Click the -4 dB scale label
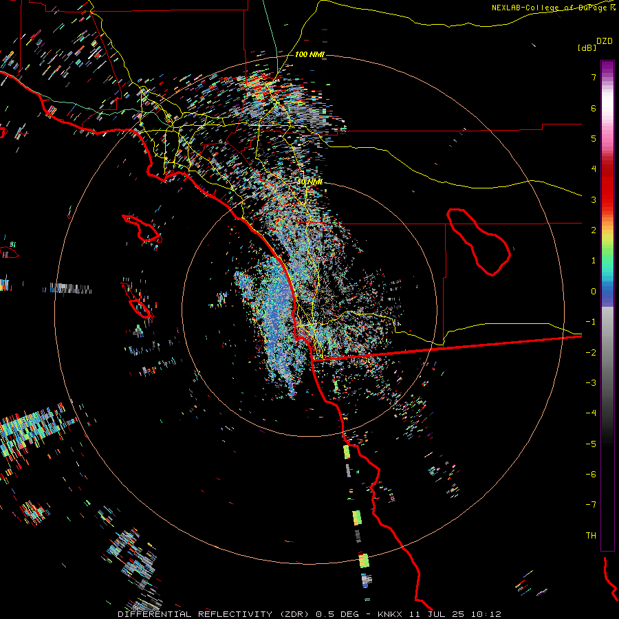Screen dimensions: 619x619 [591, 413]
